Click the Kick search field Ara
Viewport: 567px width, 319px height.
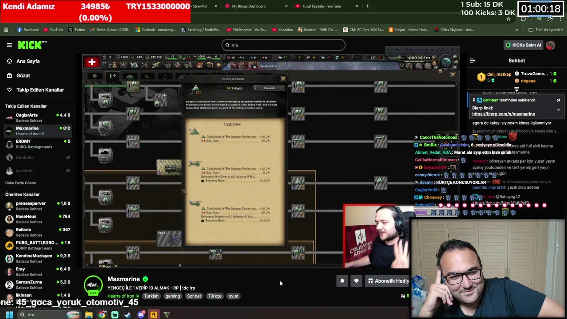[x=283, y=45]
